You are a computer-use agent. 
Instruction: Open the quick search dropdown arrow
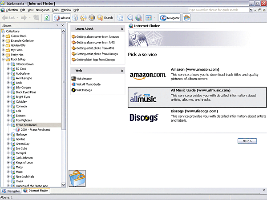251,10
